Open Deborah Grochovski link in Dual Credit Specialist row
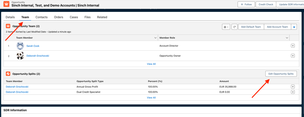Image resolution: width=304 pixels, height=117 pixels. 17,92
